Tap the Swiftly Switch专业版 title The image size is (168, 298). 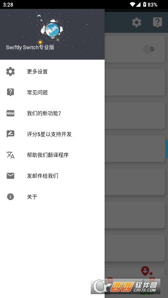click(30, 47)
